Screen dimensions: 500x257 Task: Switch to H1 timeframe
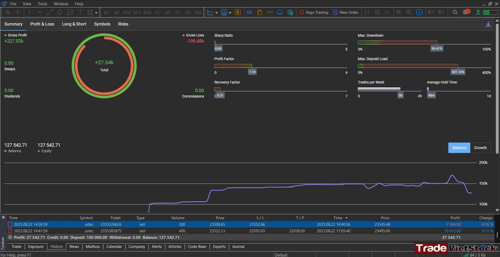157,12
